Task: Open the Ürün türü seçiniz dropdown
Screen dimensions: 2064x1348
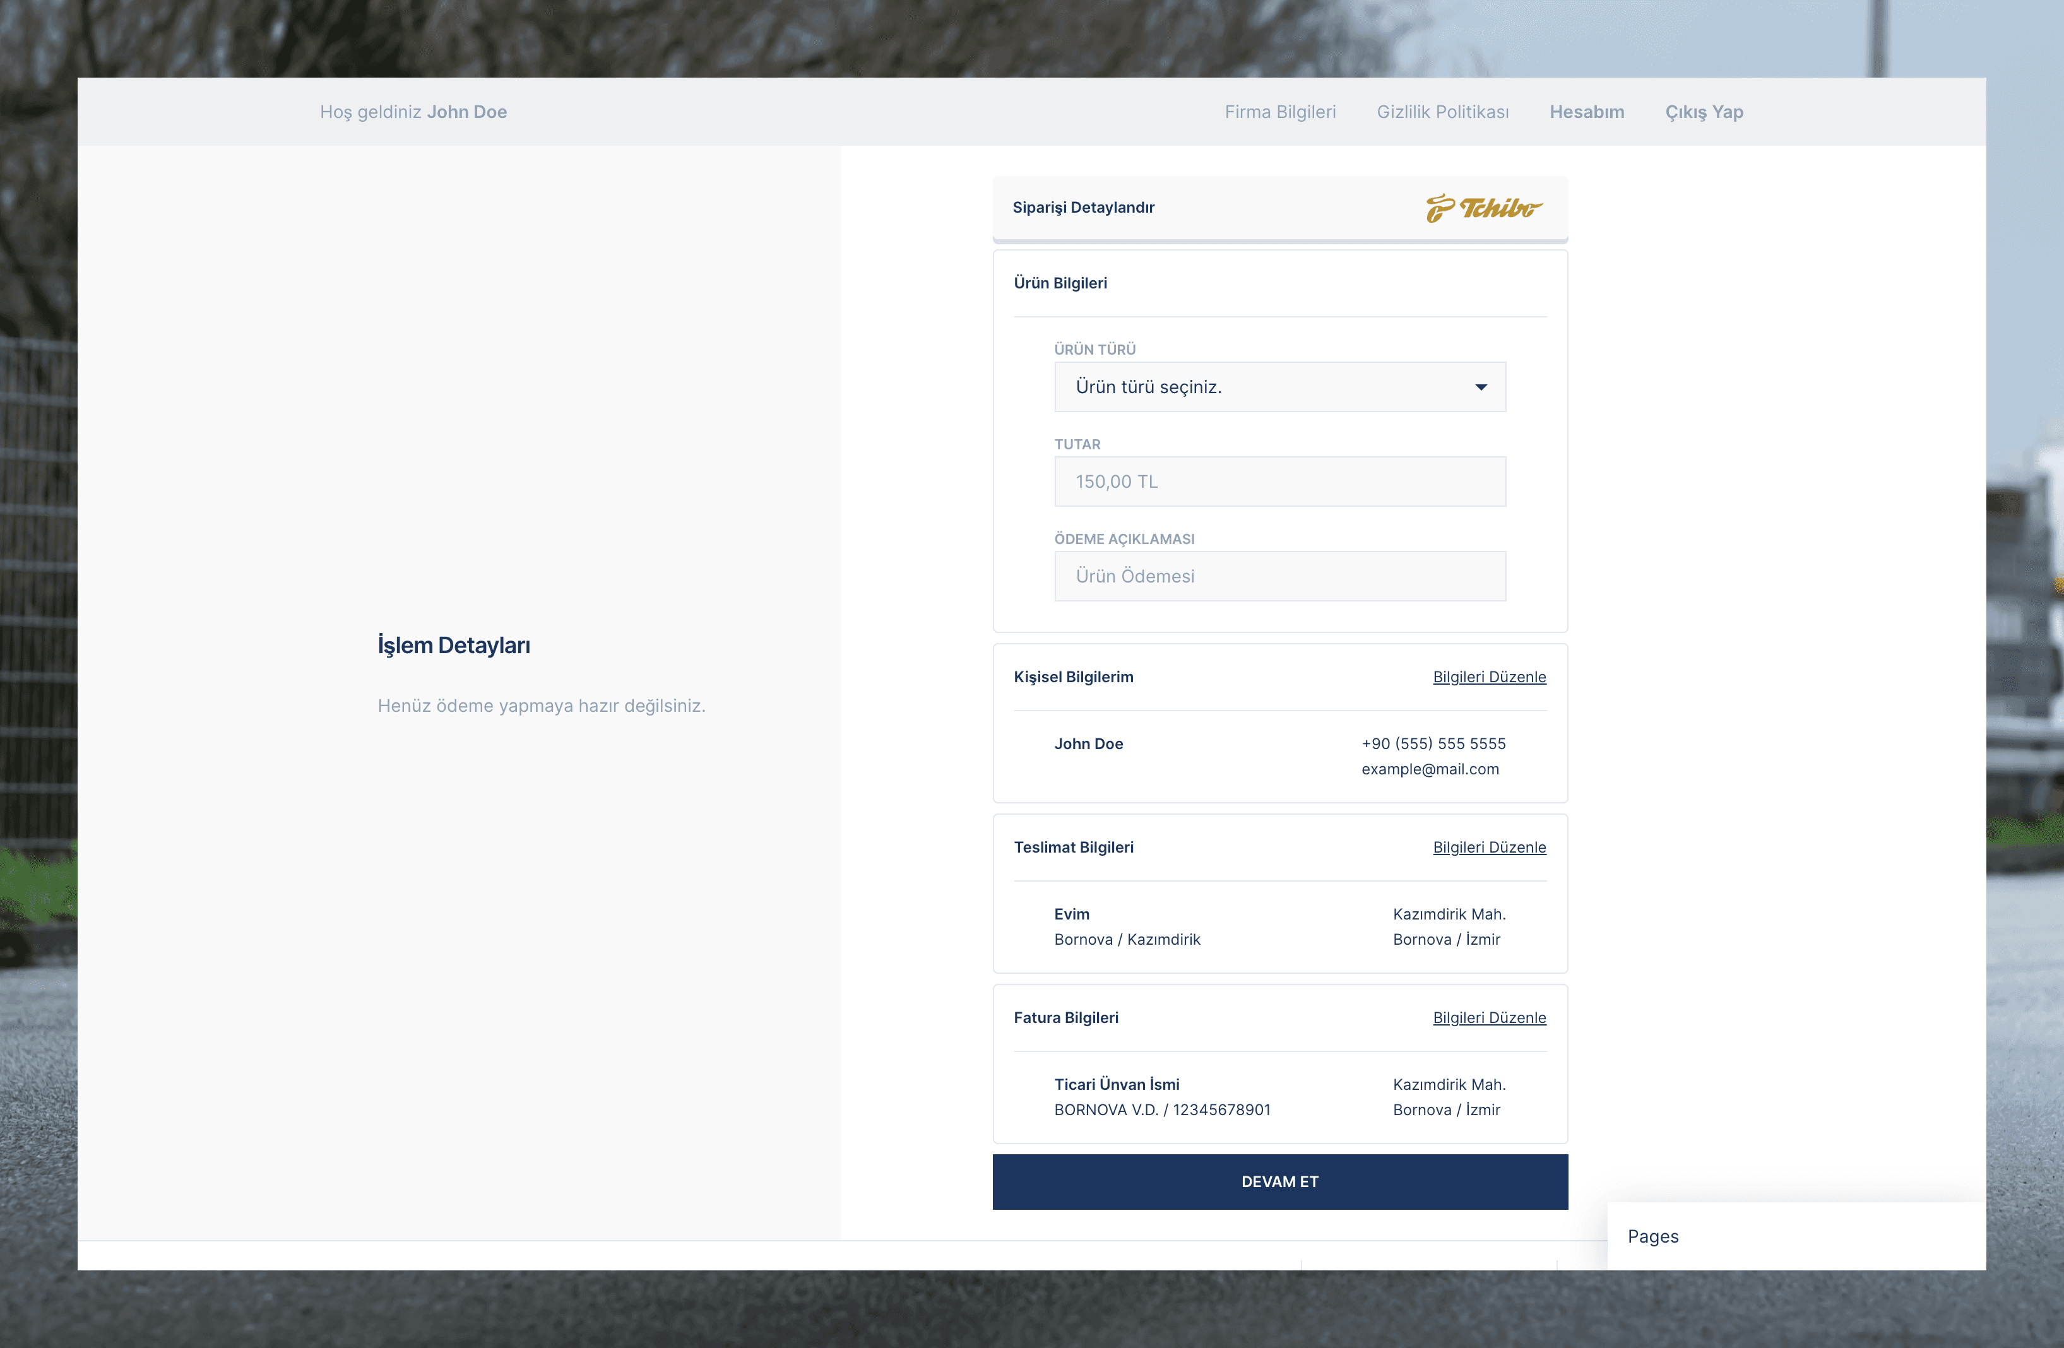Action: pos(1279,387)
